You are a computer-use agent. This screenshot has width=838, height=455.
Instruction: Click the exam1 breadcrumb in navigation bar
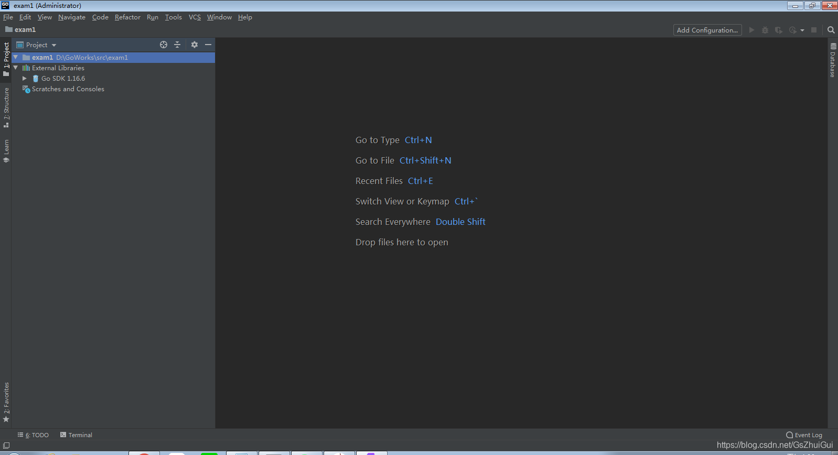coord(20,30)
